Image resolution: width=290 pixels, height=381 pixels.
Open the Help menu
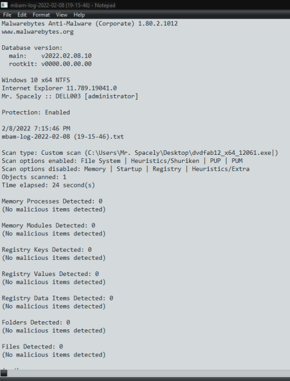point(79,15)
